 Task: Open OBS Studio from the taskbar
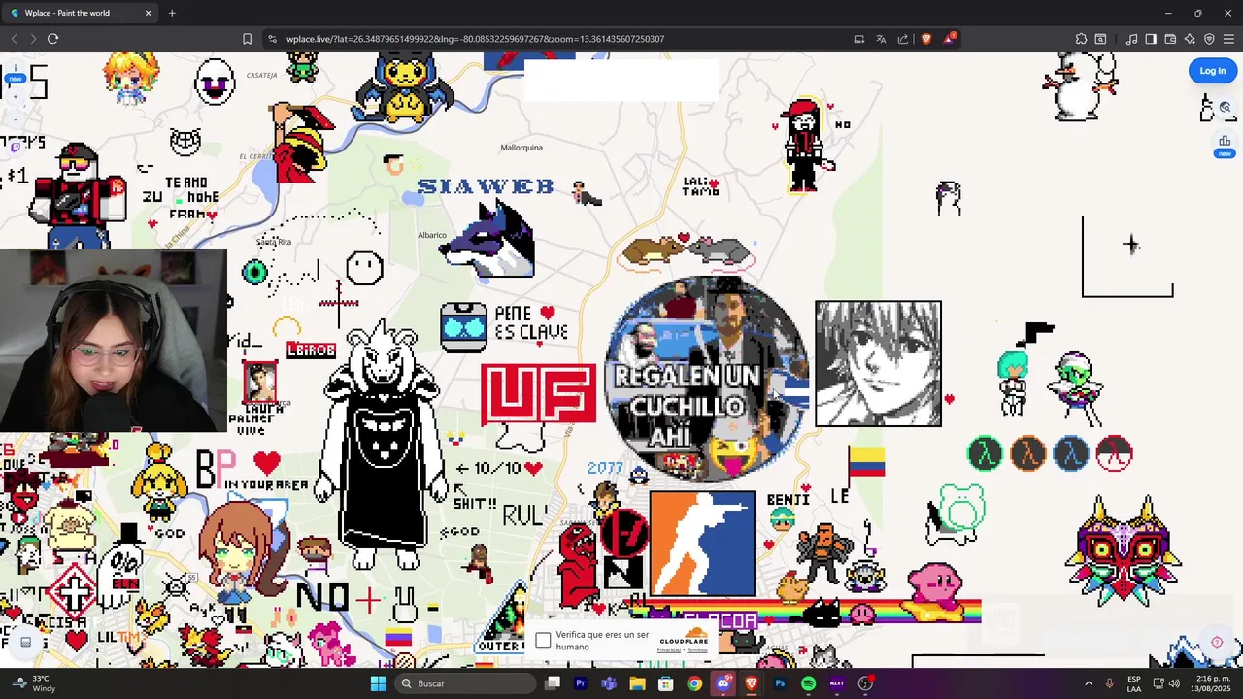(x=865, y=683)
